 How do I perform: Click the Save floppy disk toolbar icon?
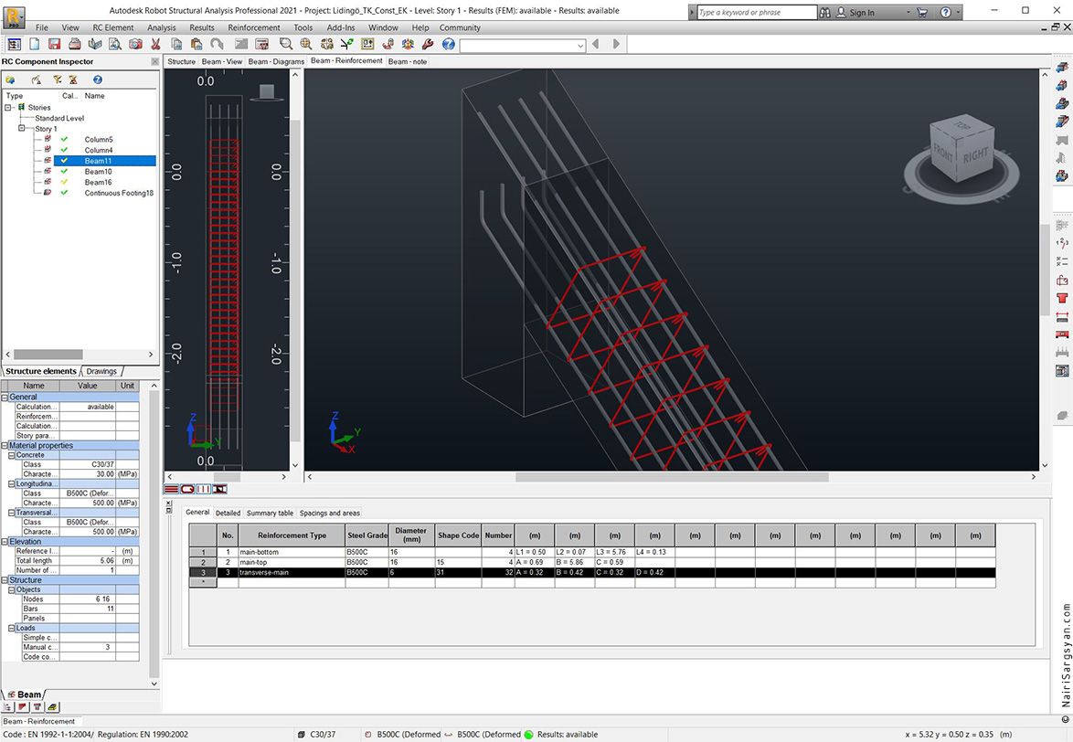(x=54, y=44)
